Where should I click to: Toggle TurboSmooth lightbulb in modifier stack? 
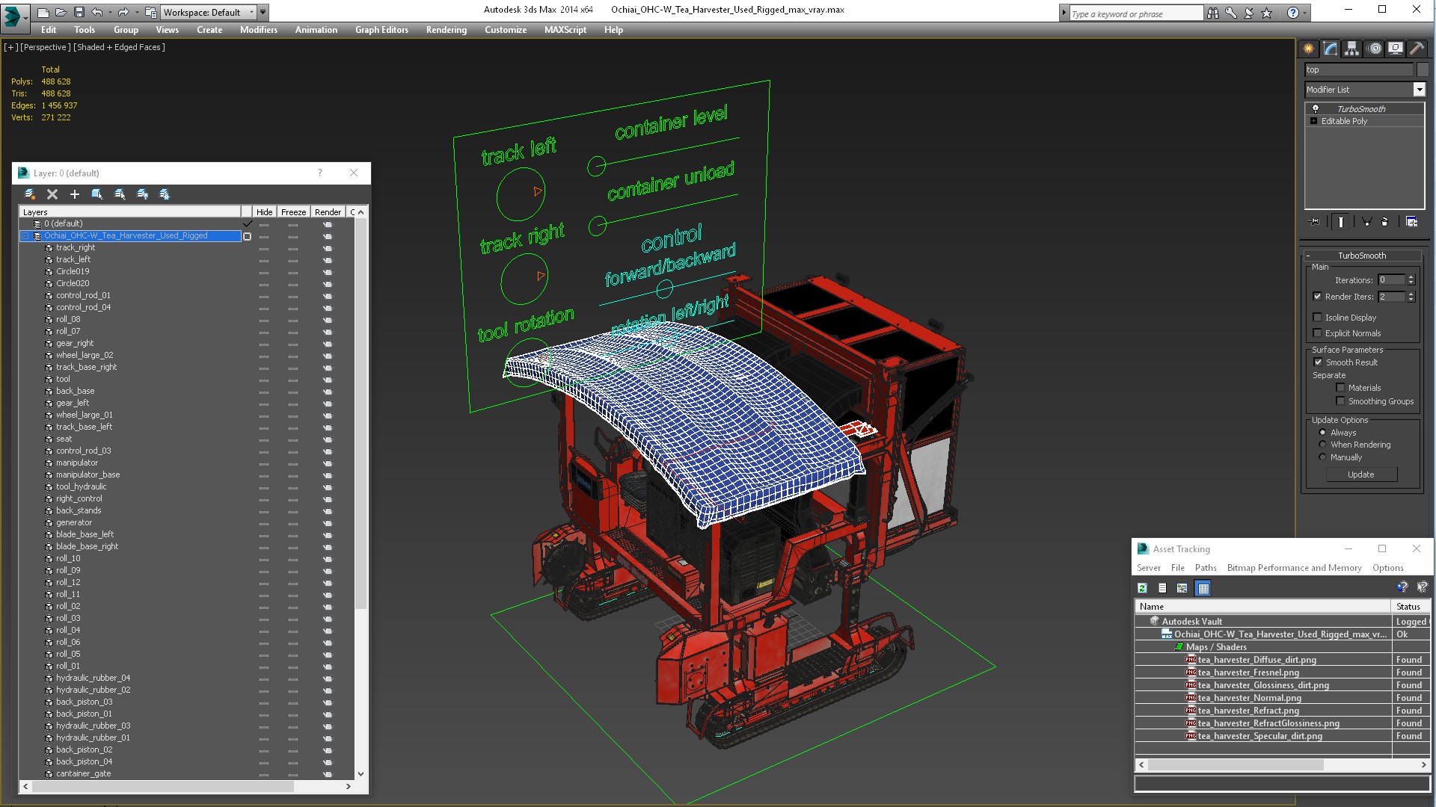click(x=1316, y=109)
